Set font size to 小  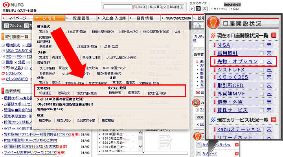pos(192,9)
